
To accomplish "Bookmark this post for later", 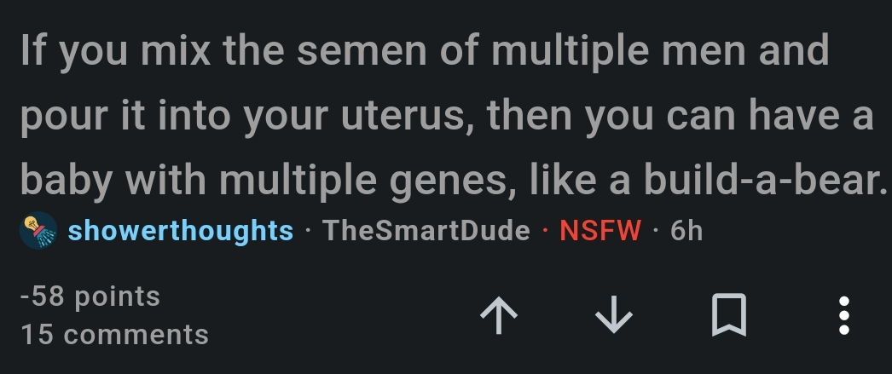I will pyautogui.click(x=729, y=315).
